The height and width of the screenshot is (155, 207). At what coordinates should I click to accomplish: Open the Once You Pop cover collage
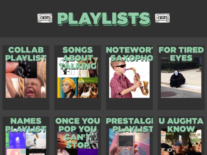coord(77,142)
